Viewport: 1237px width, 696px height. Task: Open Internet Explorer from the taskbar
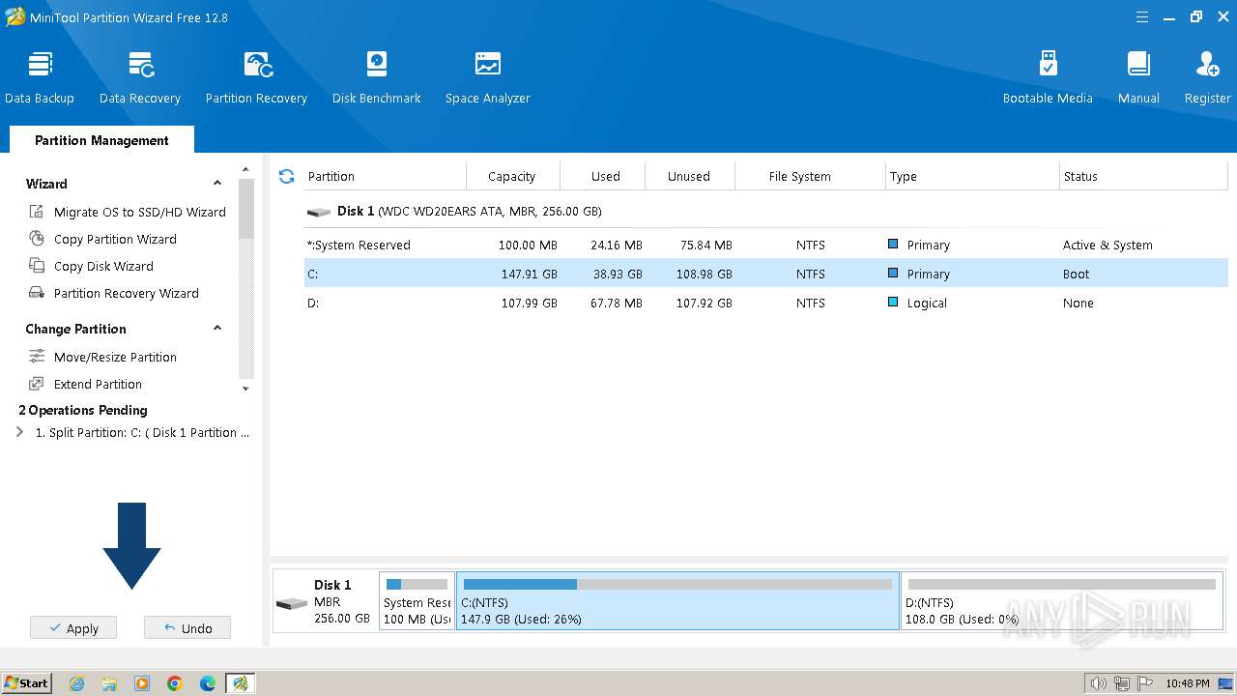[76, 683]
